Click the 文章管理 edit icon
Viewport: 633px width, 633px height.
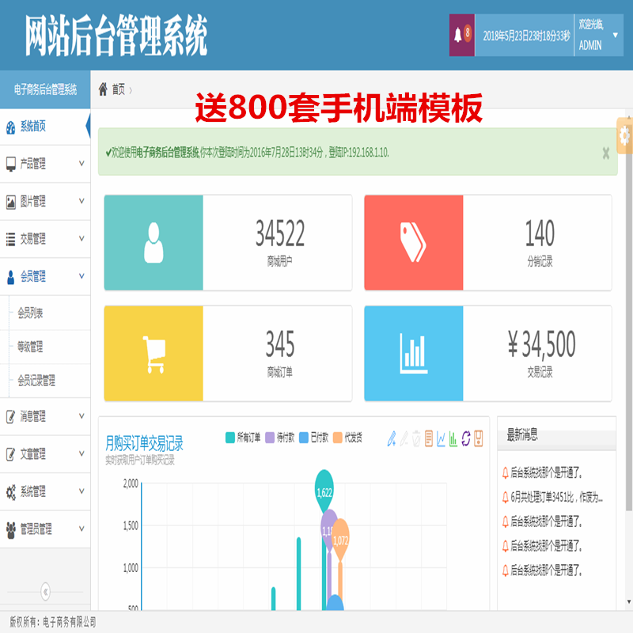click(11, 453)
